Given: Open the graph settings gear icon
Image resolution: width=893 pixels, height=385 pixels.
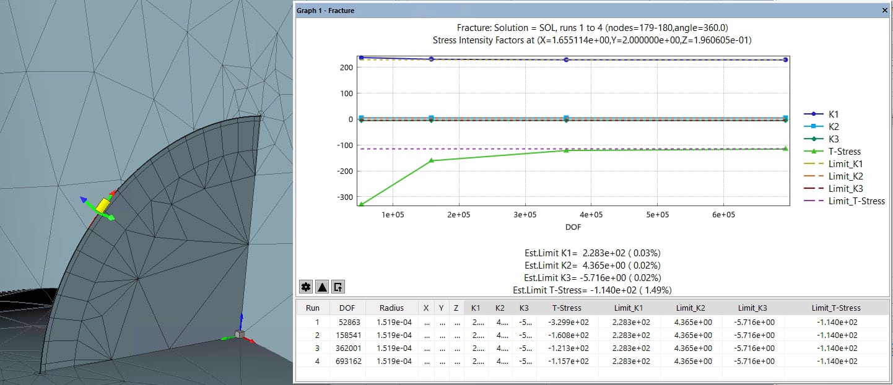Looking at the screenshot, I should (x=305, y=286).
